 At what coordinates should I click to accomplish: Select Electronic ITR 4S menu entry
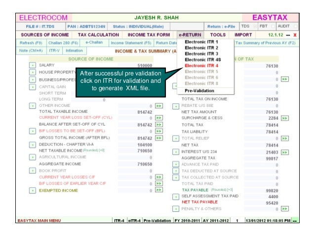click(203, 60)
